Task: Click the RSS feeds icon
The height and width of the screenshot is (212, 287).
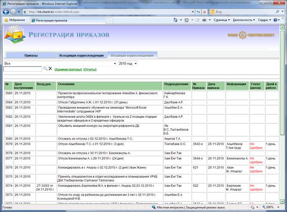Action: coord(186,20)
